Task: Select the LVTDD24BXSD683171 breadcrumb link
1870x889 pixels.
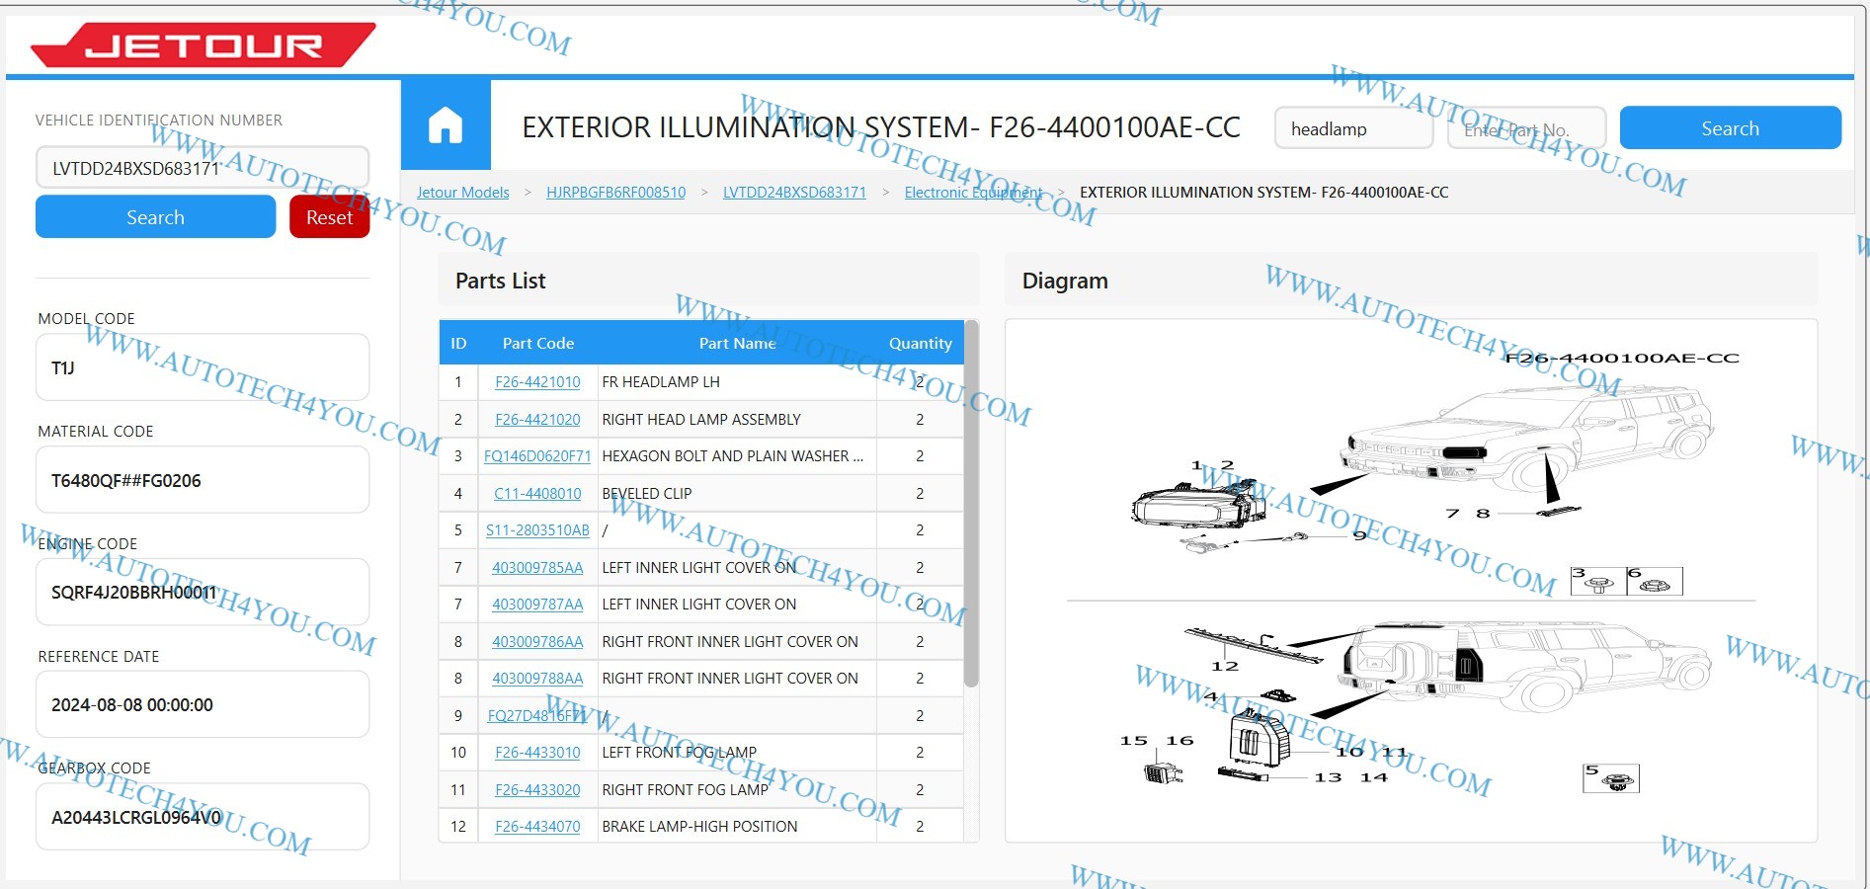Action: point(794,193)
